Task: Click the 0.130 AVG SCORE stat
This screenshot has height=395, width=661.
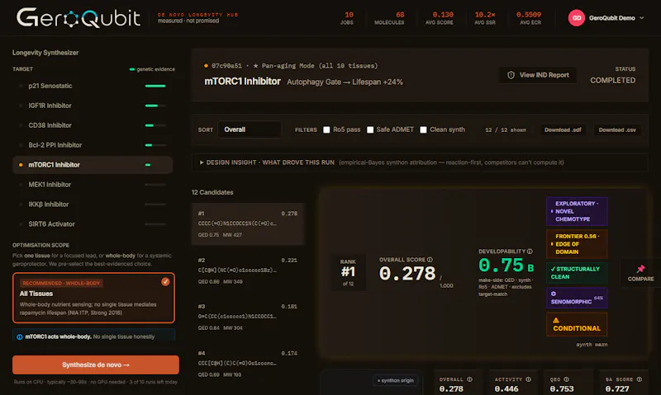Action: click(x=440, y=18)
